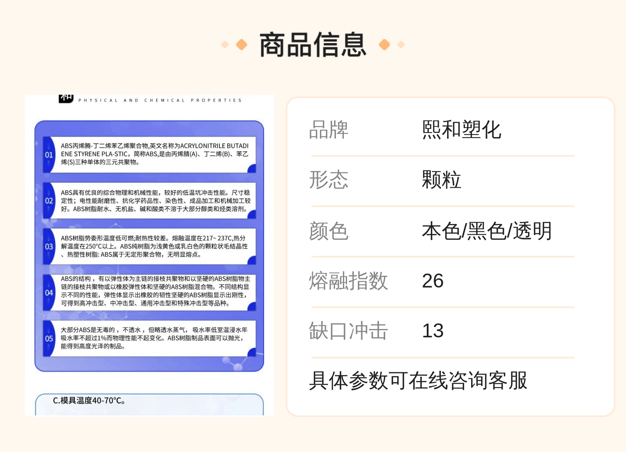Click the large orange diamond right of title
Screen dimensions: 626x452
(384, 44)
